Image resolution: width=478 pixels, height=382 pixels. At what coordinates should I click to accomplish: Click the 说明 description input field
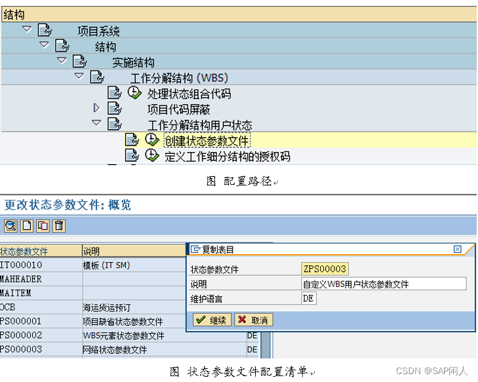coord(384,284)
